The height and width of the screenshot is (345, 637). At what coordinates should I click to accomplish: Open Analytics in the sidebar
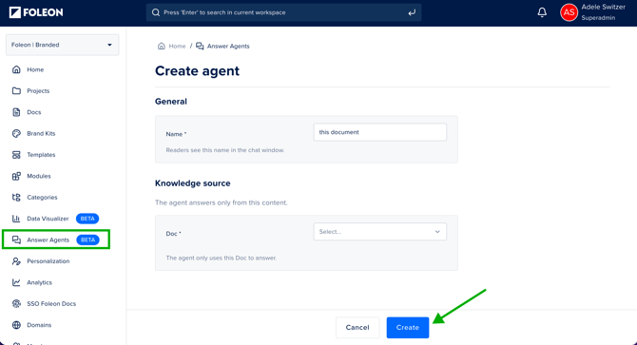point(39,282)
